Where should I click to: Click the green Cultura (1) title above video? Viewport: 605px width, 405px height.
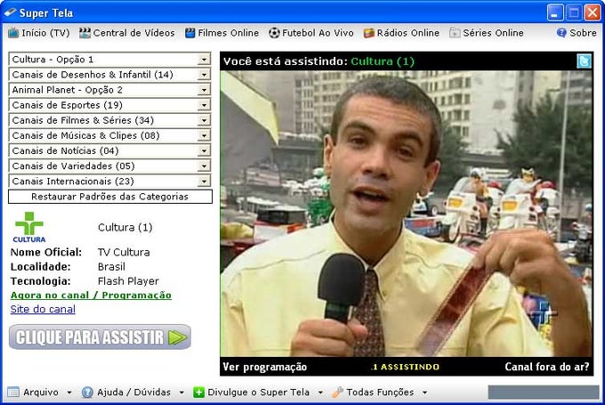(x=383, y=61)
